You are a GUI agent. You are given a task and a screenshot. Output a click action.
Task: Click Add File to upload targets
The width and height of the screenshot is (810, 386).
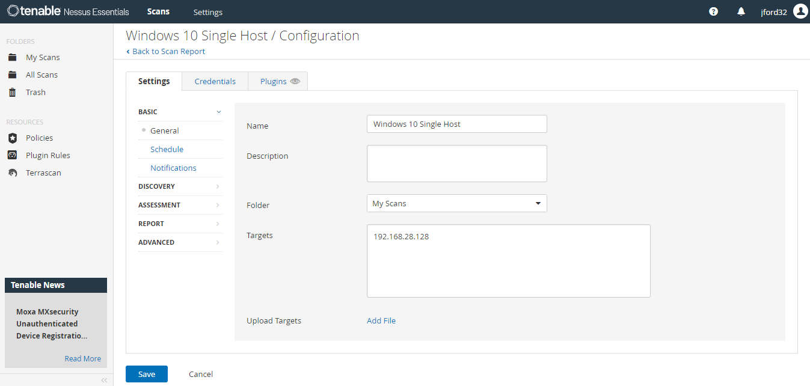(x=381, y=320)
